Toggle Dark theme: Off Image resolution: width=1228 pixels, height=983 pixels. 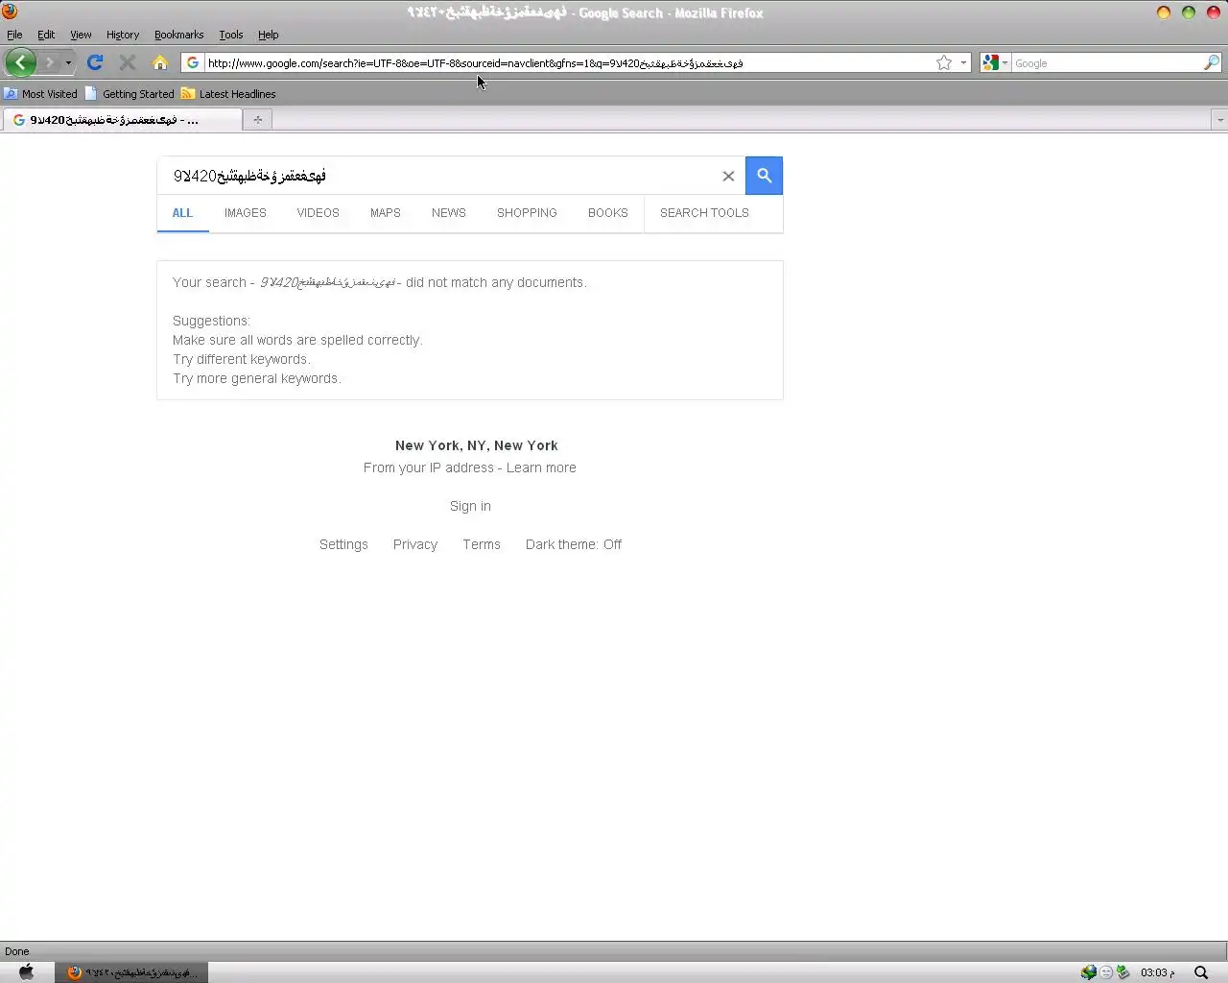coord(574,544)
